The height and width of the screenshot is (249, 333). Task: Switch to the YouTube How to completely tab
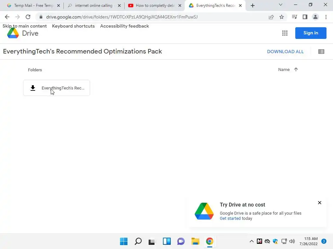tap(154, 6)
